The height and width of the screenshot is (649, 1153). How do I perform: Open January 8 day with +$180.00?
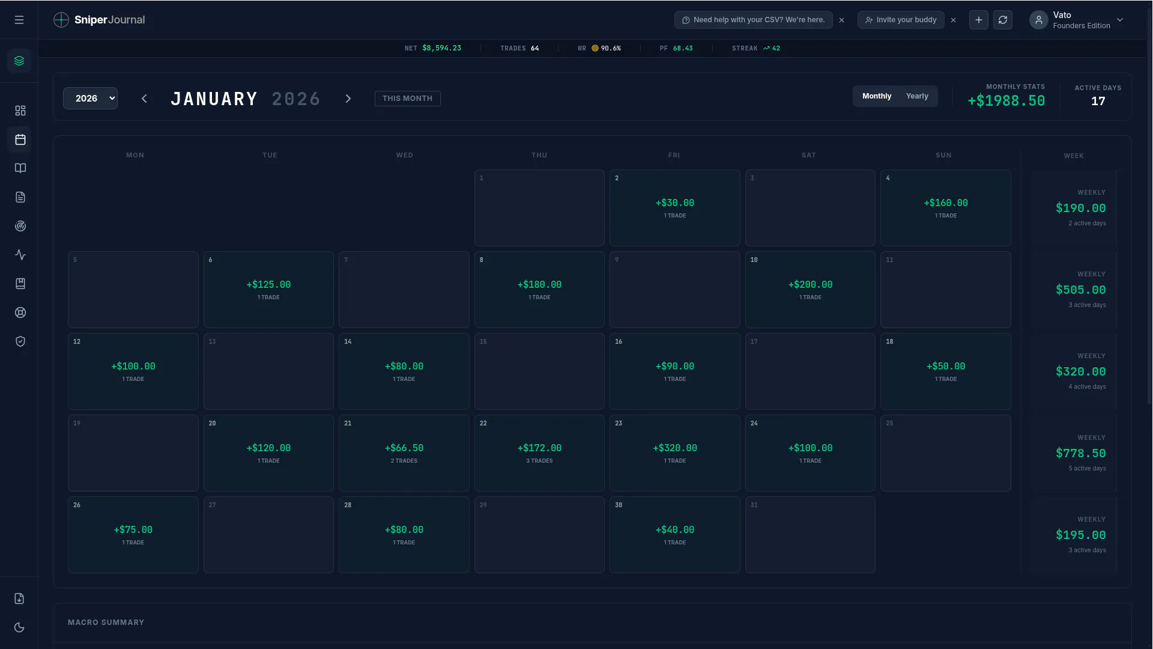pos(539,290)
